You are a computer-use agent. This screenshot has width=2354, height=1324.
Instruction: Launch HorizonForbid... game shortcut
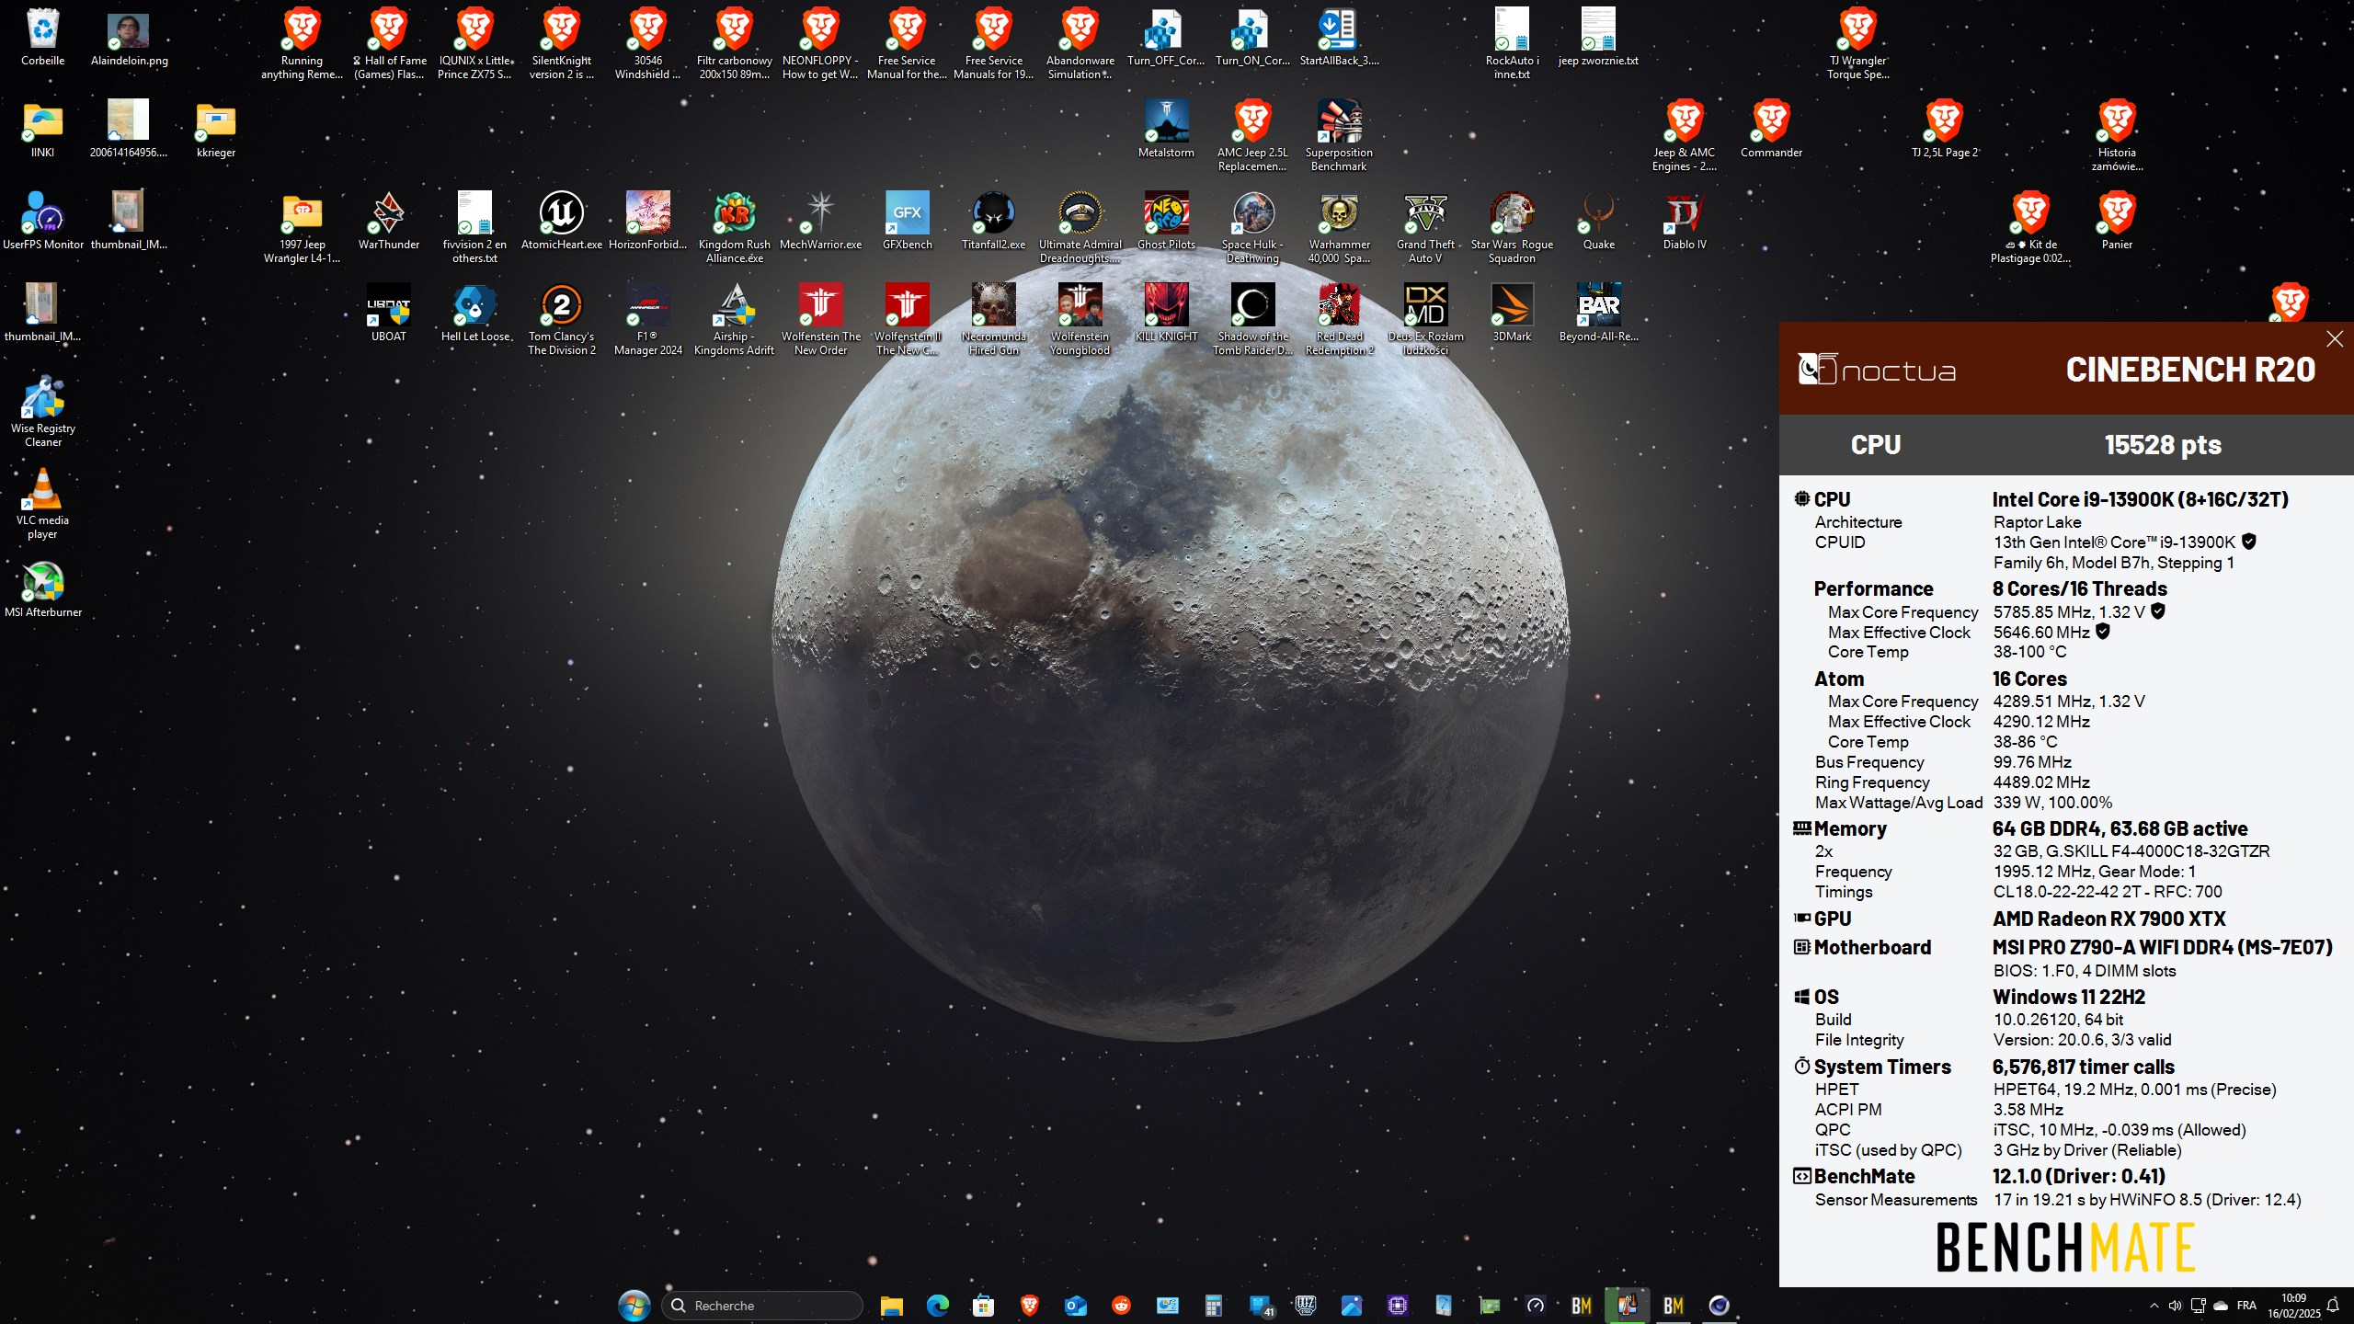(x=648, y=223)
